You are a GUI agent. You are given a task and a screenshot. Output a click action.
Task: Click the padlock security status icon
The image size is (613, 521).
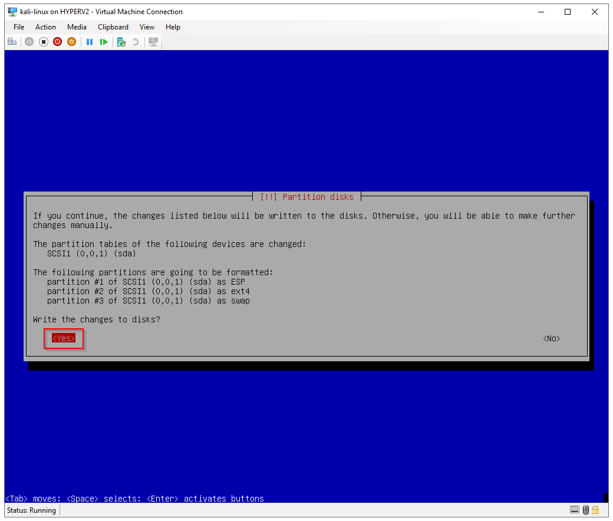click(596, 510)
